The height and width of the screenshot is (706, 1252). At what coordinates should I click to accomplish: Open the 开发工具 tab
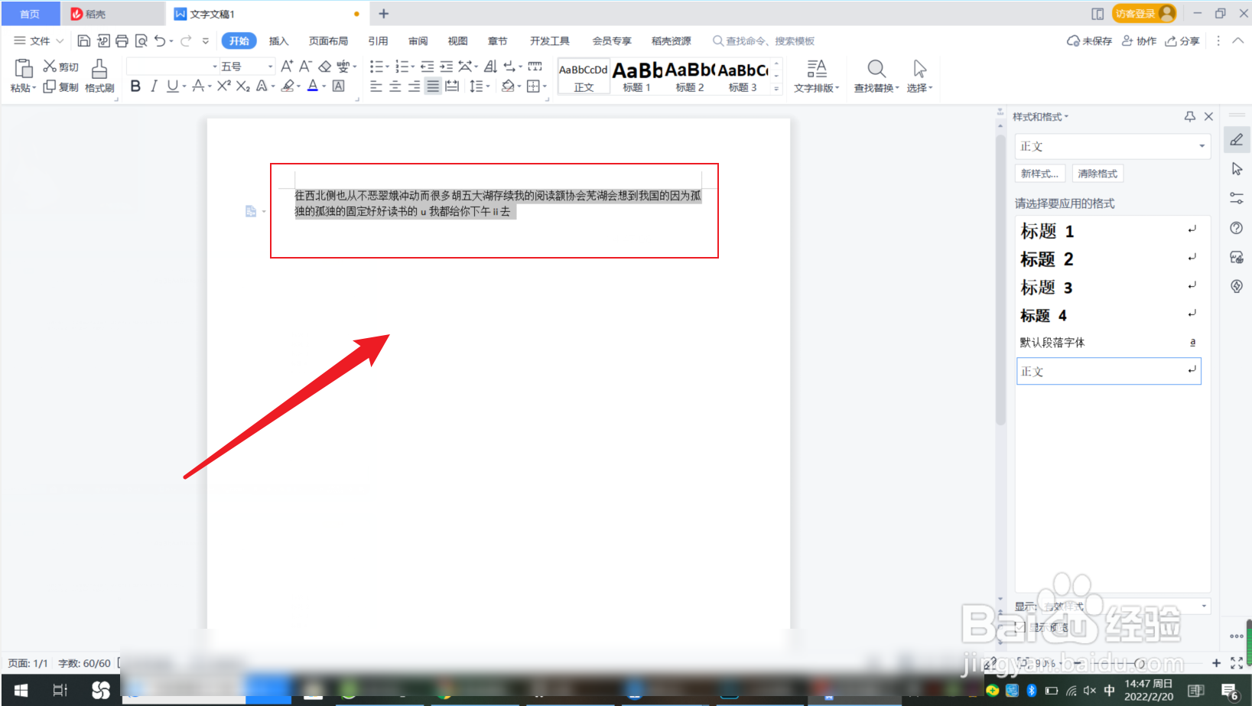tap(550, 41)
